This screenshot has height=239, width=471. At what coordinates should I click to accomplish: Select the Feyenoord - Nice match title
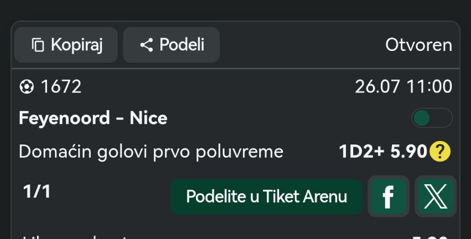(93, 118)
